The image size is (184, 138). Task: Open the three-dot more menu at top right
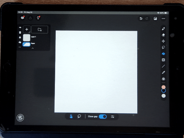(x=163, y=18)
